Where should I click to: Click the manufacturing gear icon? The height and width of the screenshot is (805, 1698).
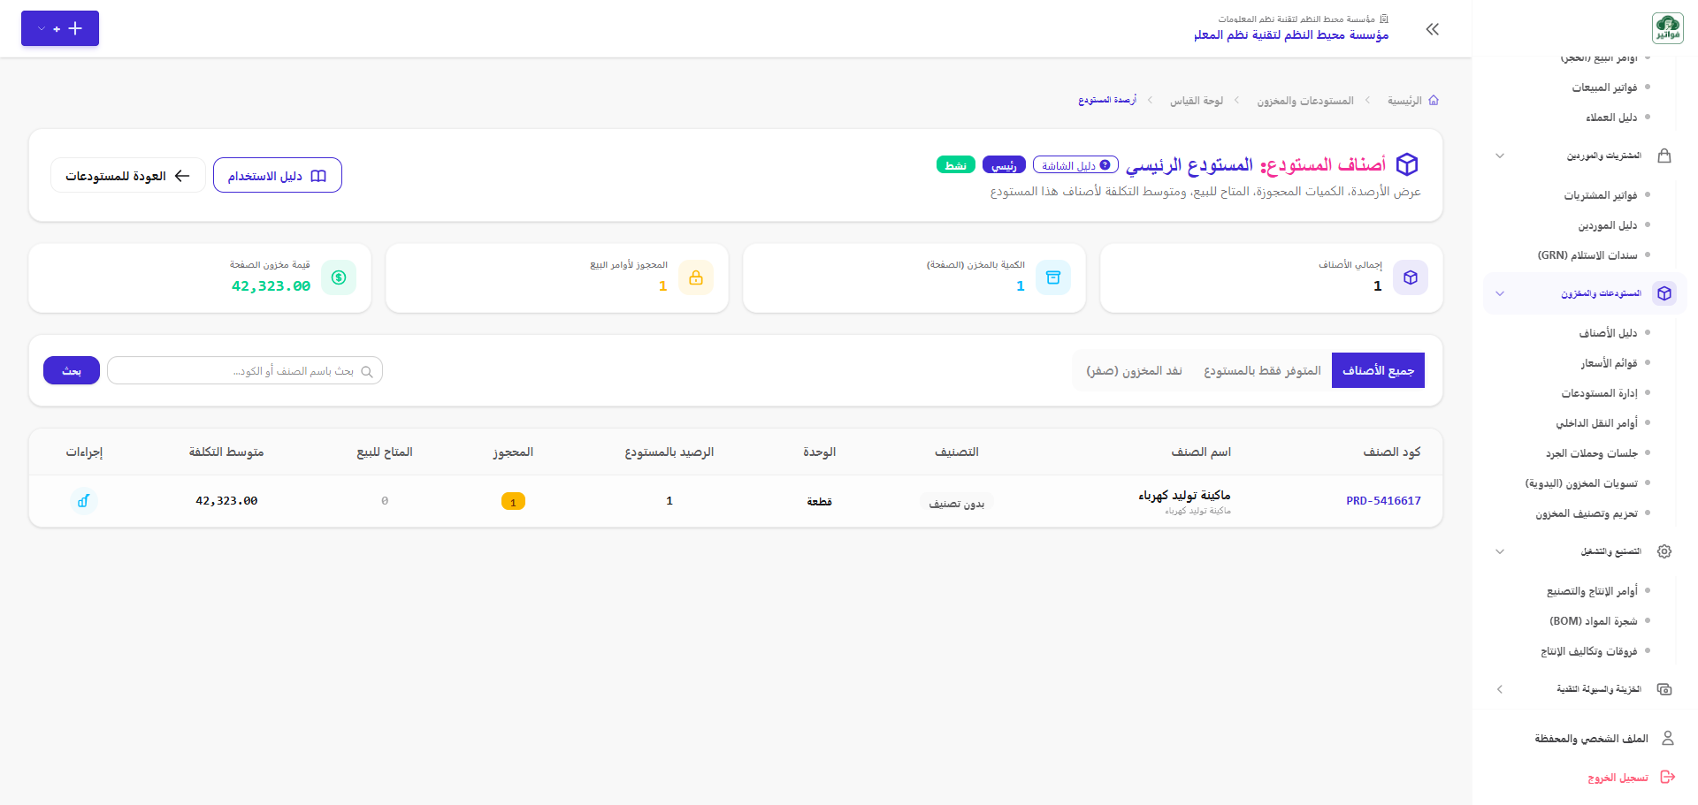point(1664,551)
